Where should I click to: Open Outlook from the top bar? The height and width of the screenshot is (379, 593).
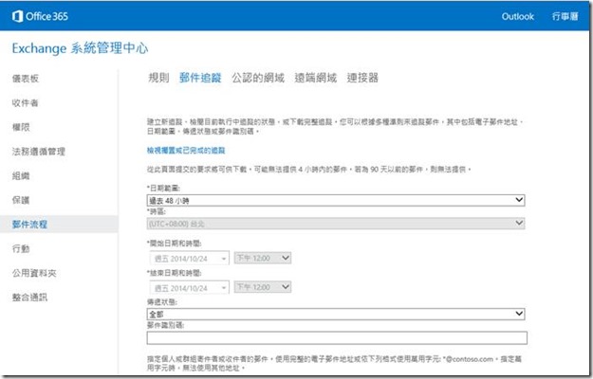click(x=518, y=16)
